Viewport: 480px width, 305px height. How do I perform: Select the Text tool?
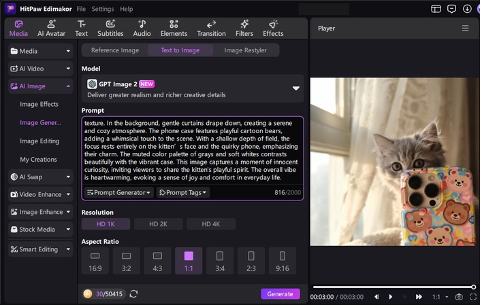(82, 29)
